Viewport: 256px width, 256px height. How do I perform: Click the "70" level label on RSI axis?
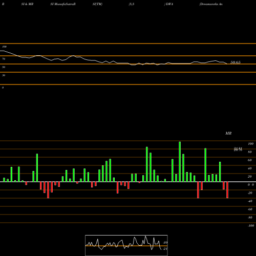(x=4, y=59)
